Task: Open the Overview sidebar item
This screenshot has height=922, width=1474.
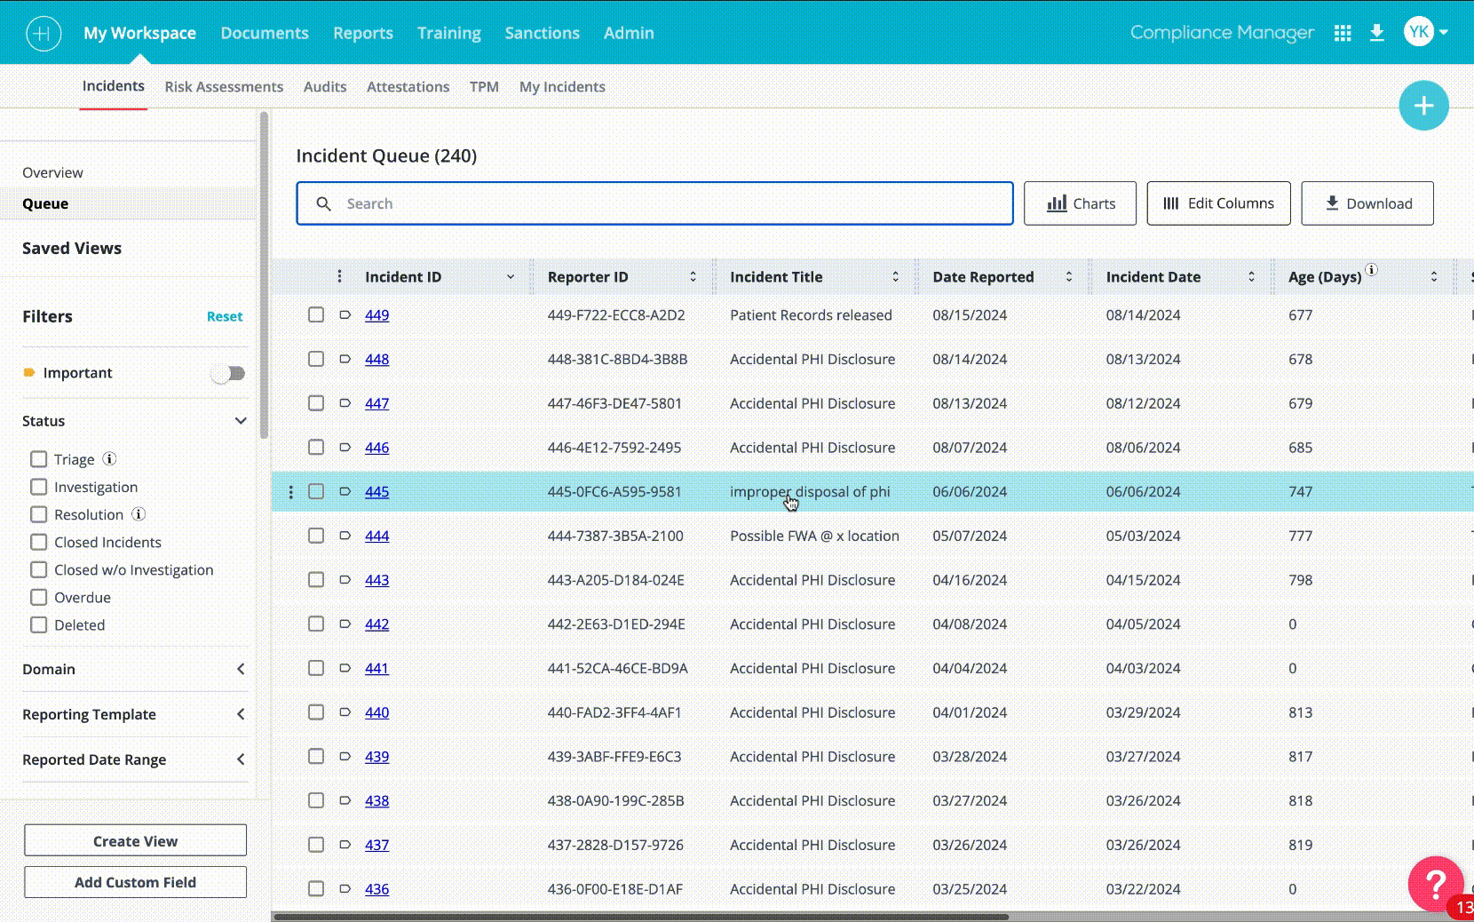Action: coord(52,172)
